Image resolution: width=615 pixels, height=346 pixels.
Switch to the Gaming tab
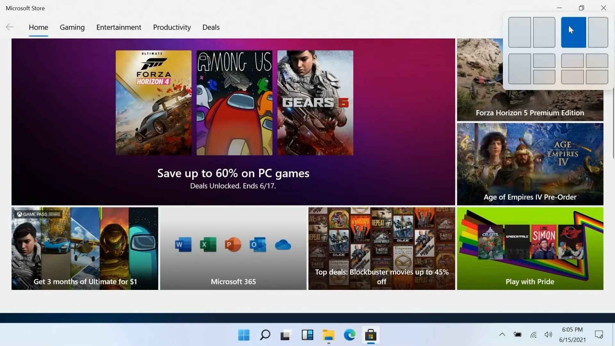point(72,27)
